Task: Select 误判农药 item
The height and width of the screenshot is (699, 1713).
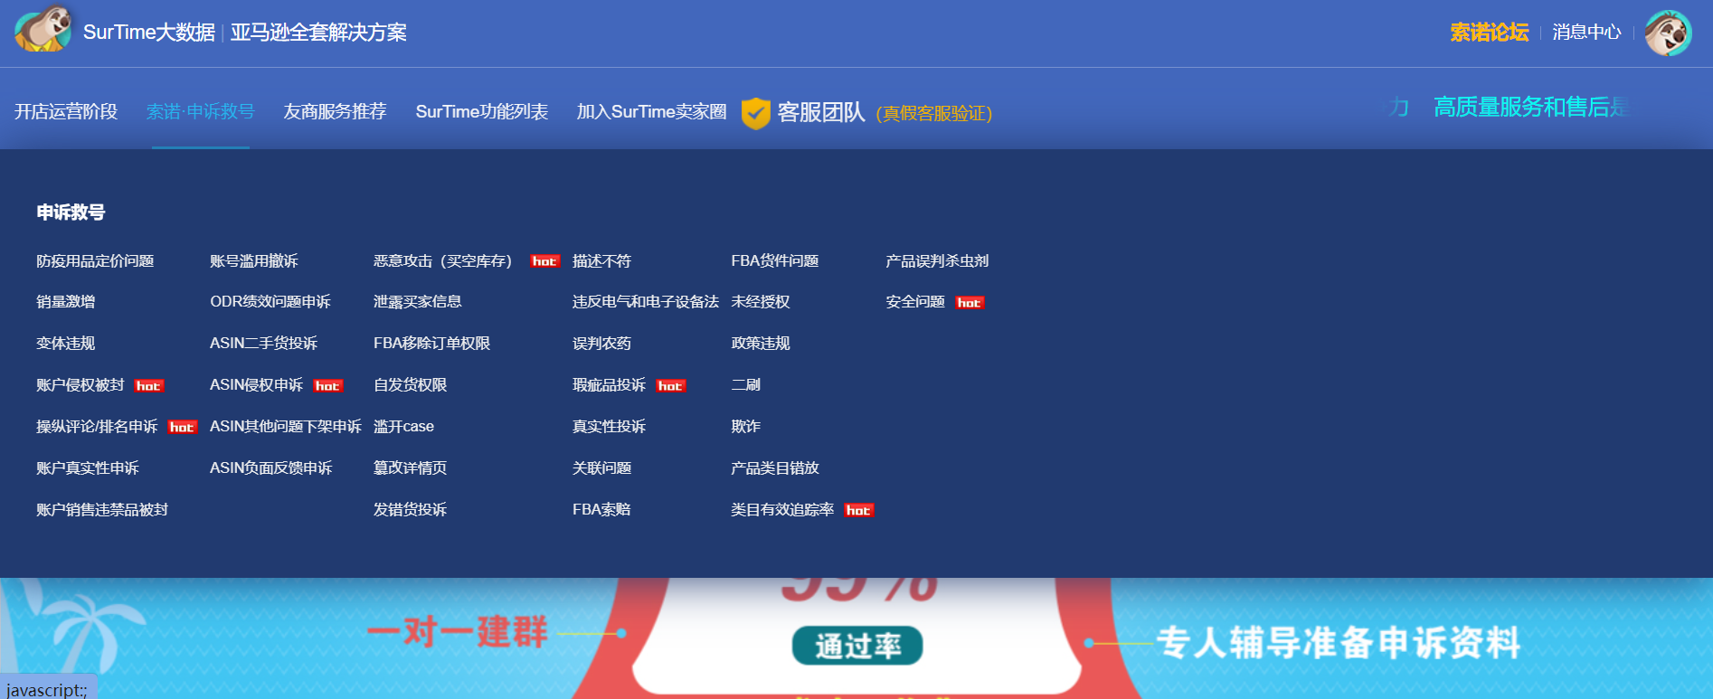Action: [x=602, y=344]
